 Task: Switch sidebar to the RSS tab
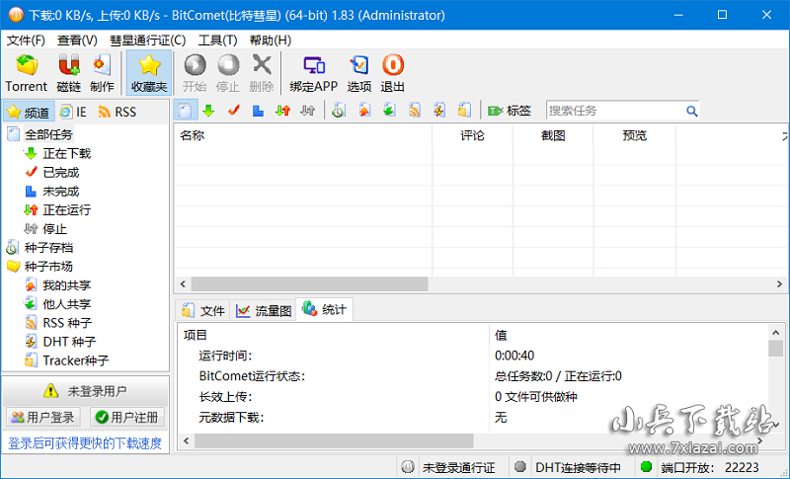[x=117, y=112]
